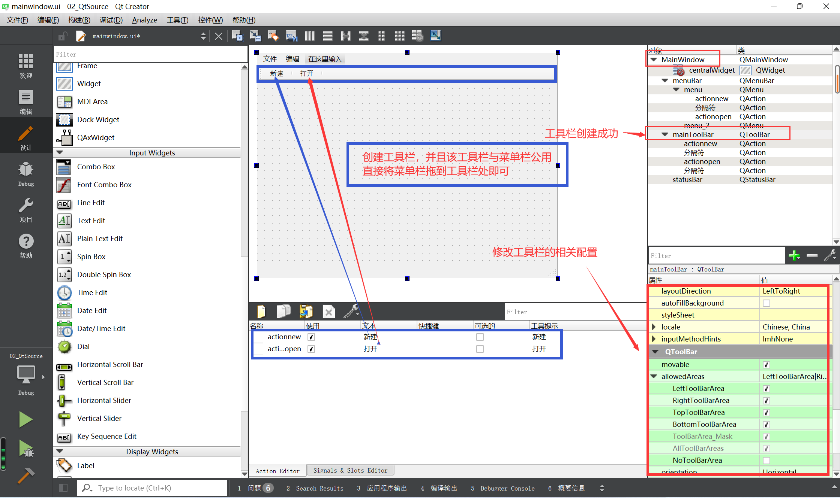The height and width of the screenshot is (498, 840).
Task: Click the hammer Build icon
Action: (25, 476)
